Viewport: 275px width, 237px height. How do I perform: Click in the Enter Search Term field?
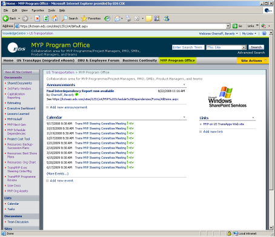pos(188,47)
